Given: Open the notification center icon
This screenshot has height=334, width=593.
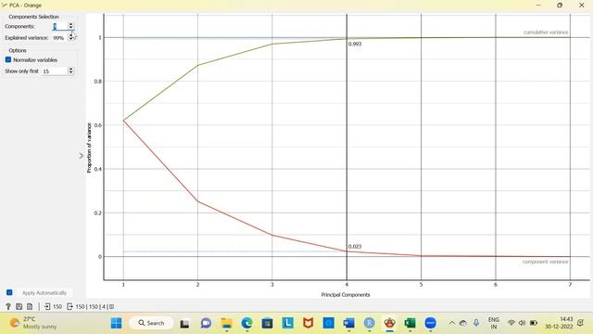Looking at the screenshot, I should (x=581, y=323).
